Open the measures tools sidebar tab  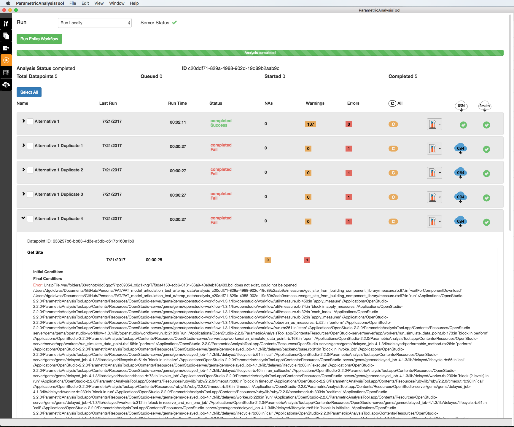[6, 24]
